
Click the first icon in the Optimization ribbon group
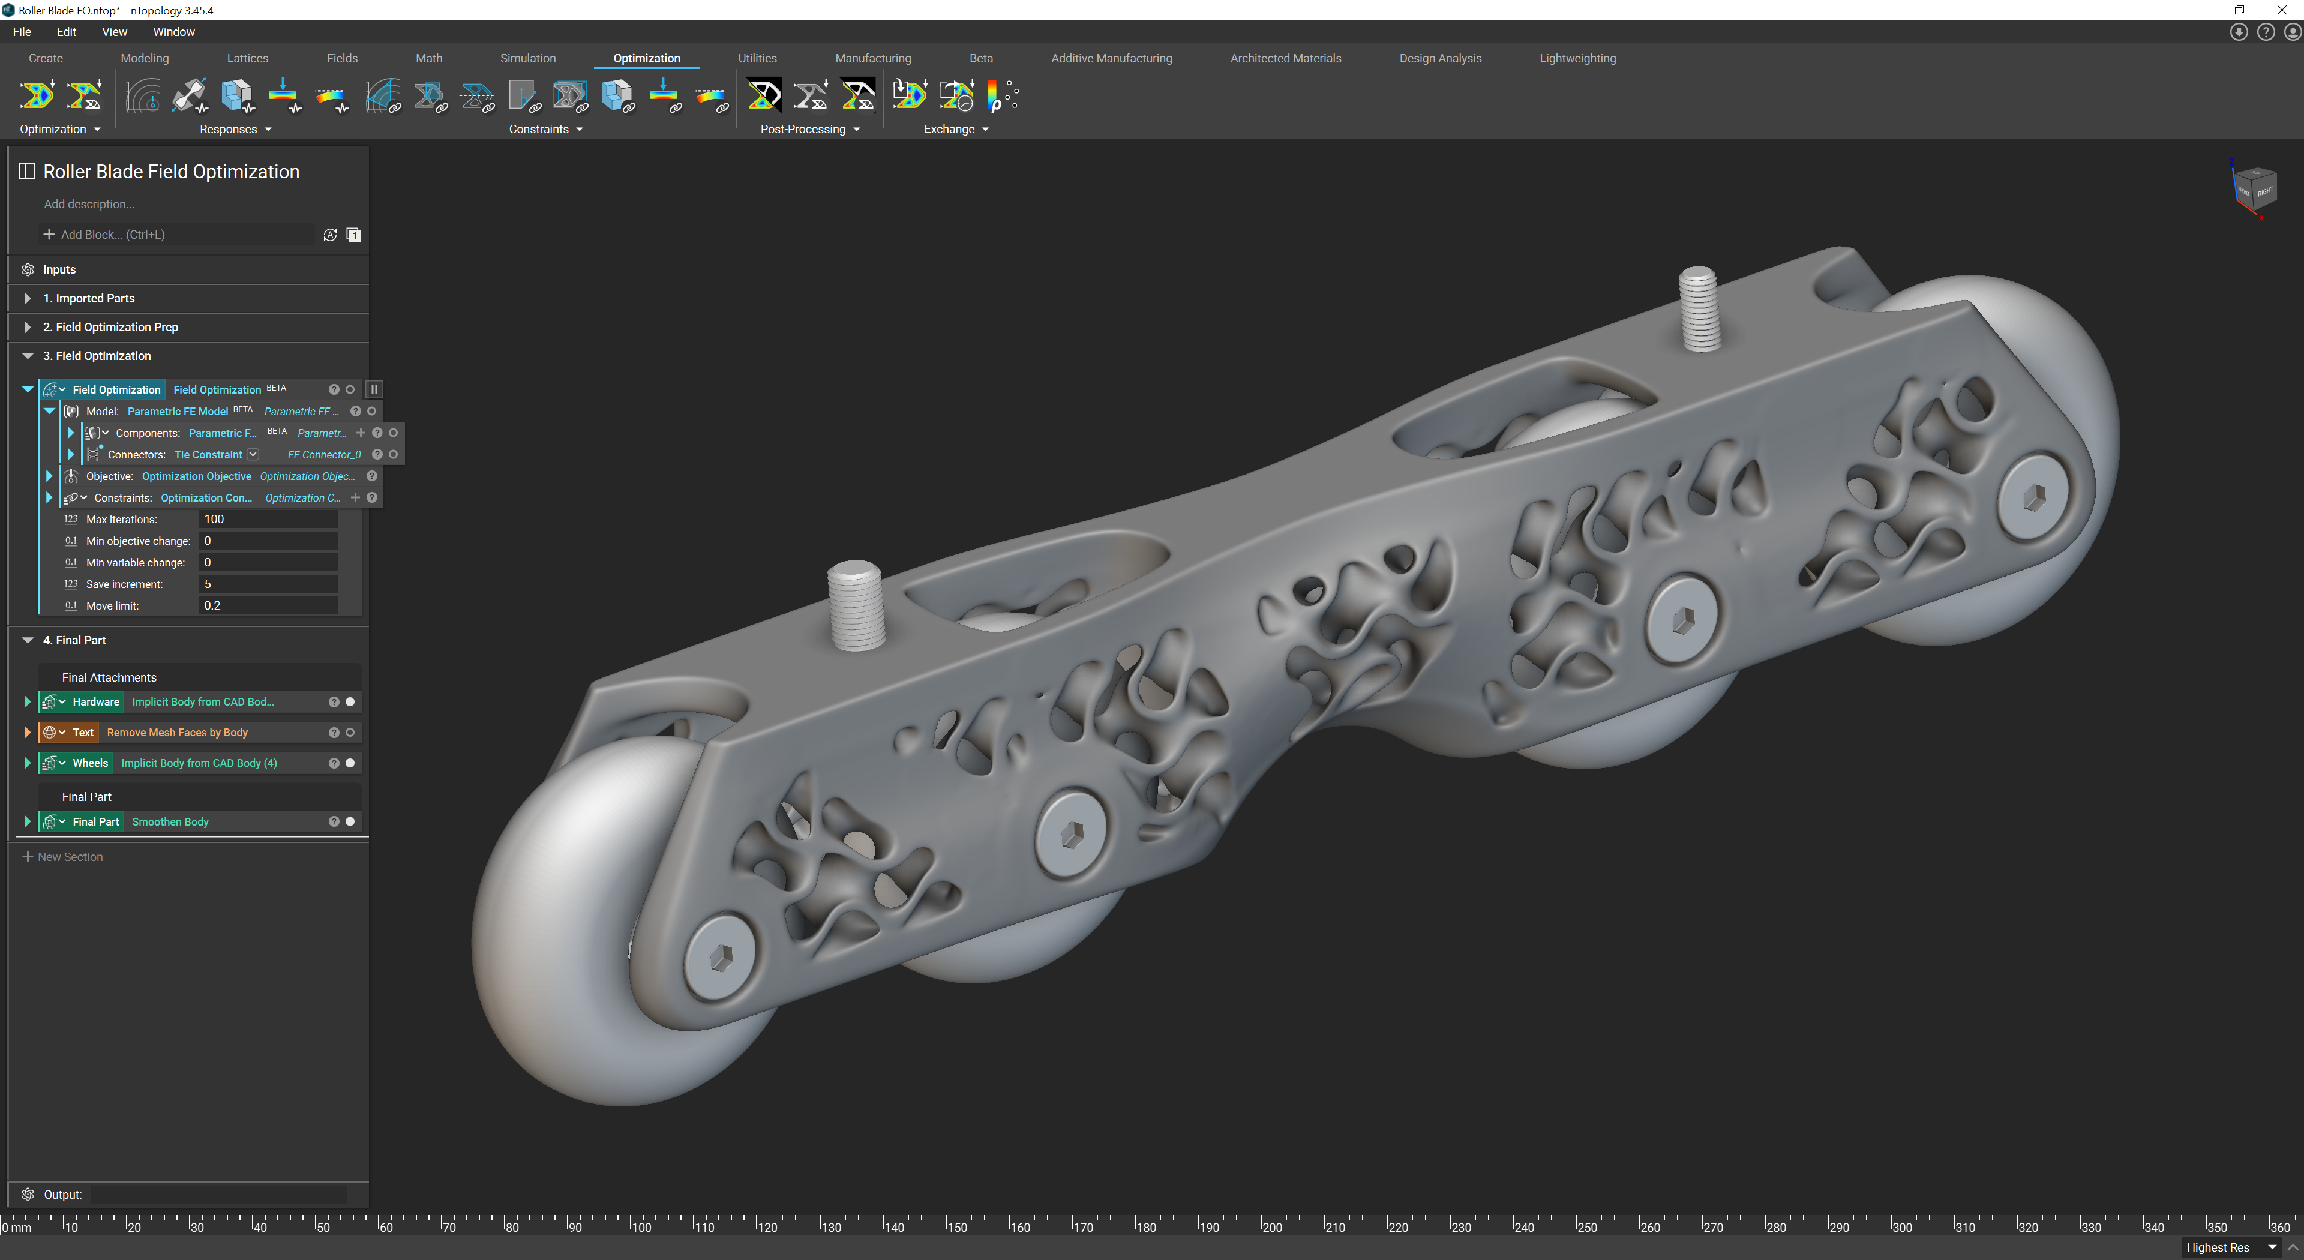point(37,95)
